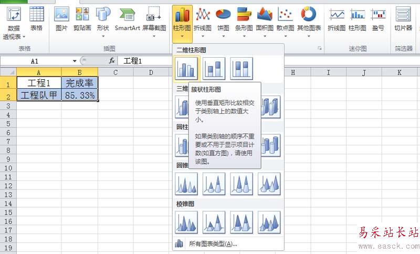Insert a PivotTable via 数据透视表

[x=14, y=23]
